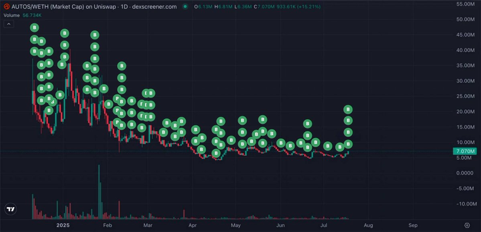Screen dimensions: 481x232
Task: Click the Sep label on the time axis
Action: pyautogui.click(x=413, y=225)
